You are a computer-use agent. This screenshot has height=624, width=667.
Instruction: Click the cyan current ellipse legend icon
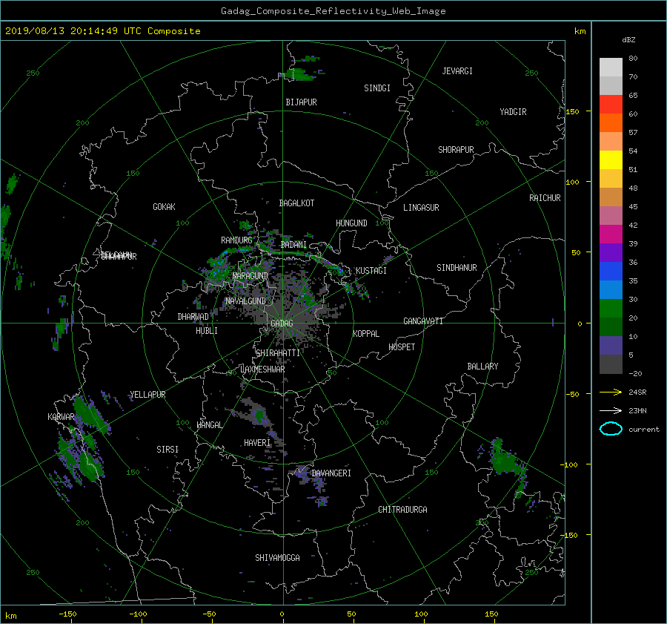click(x=611, y=429)
